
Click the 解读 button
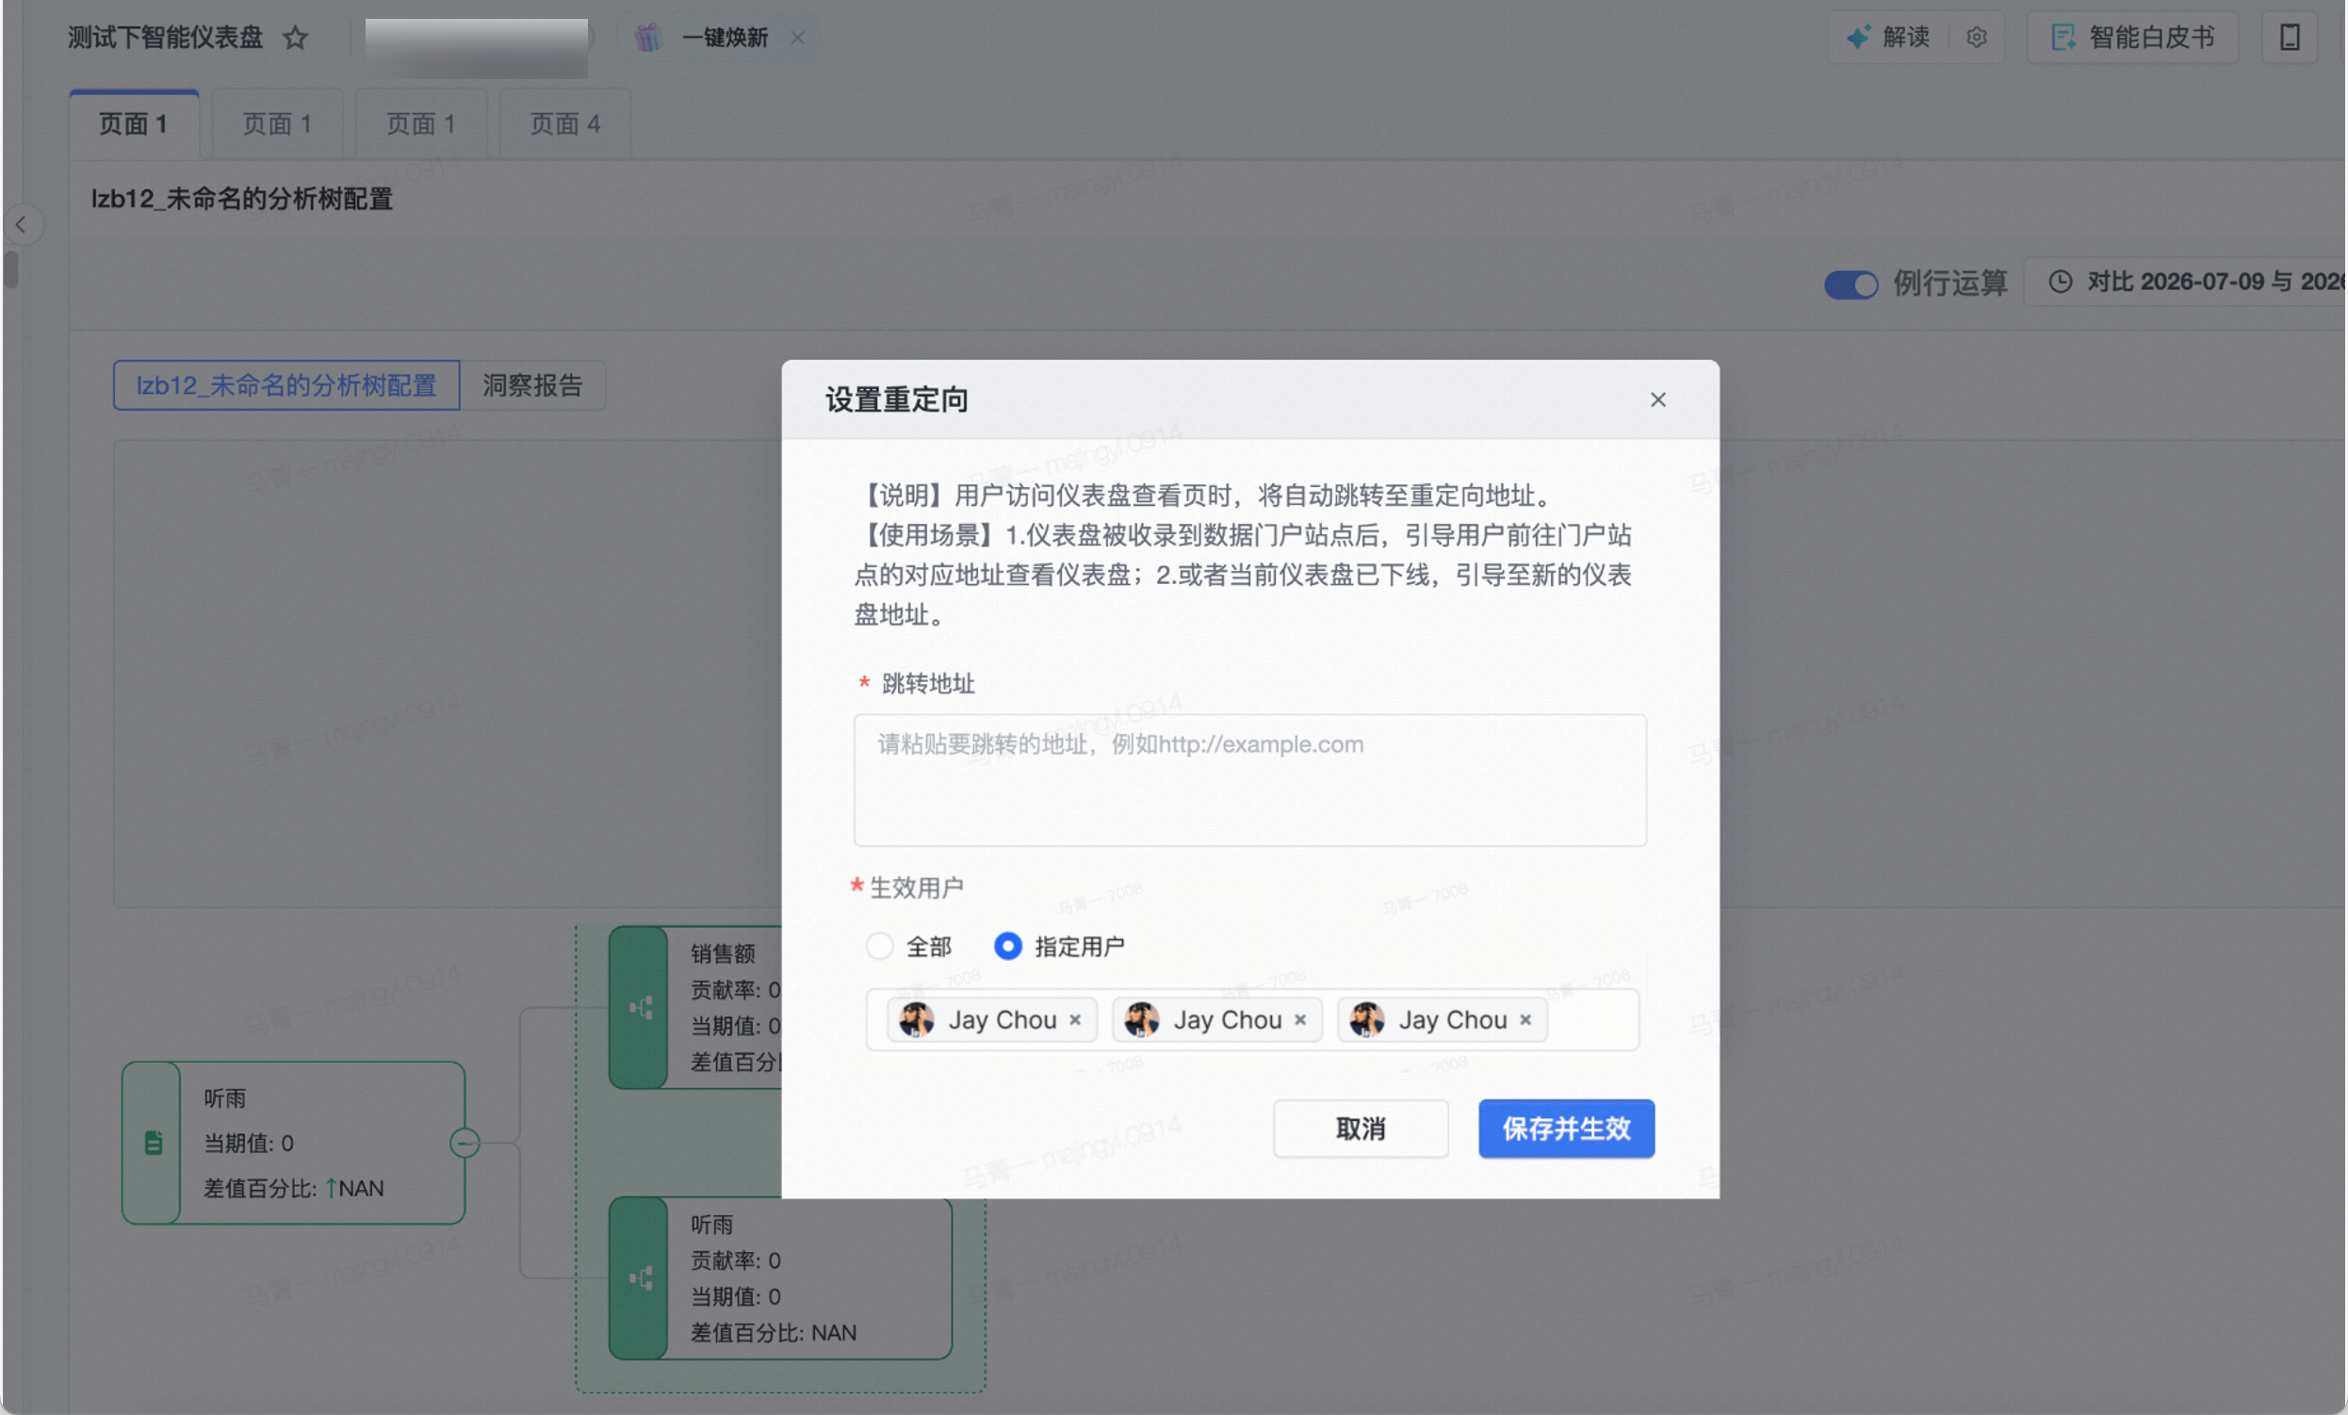click(1888, 37)
